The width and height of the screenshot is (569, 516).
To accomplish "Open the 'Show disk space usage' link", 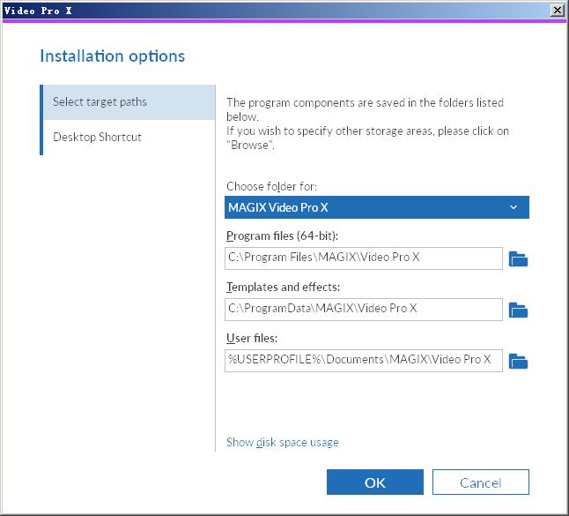I will click(x=283, y=442).
